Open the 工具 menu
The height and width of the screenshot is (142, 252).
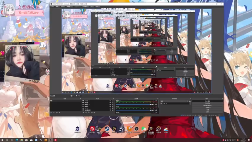[92, 7]
